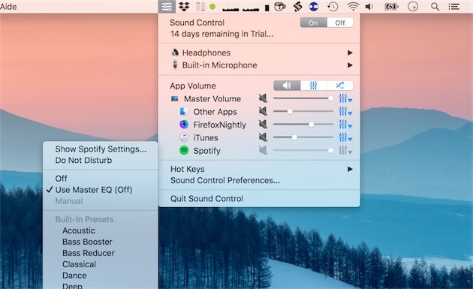Mute iTunes volume
473x289 pixels.
tap(263, 137)
